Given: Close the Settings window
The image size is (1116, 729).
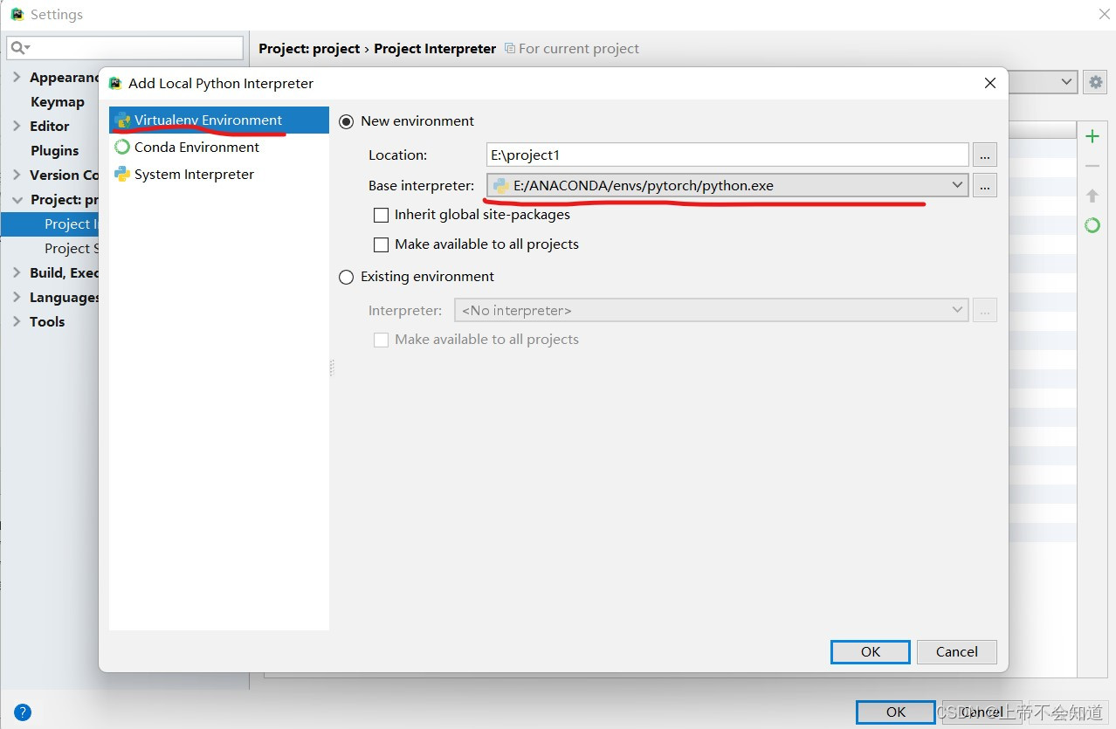Looking at the screenshot, I should click(1104, 14).
